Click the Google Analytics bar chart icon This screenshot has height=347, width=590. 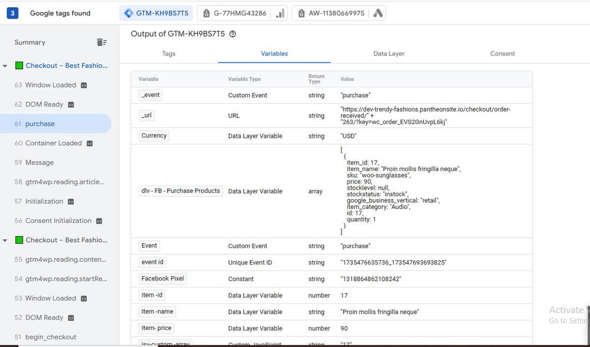coord(280,13)
